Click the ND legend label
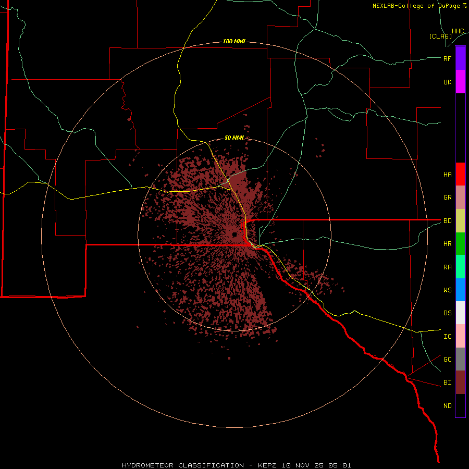Image resolution: width=469 pixels, height=469 pixels. coord(447,406)
